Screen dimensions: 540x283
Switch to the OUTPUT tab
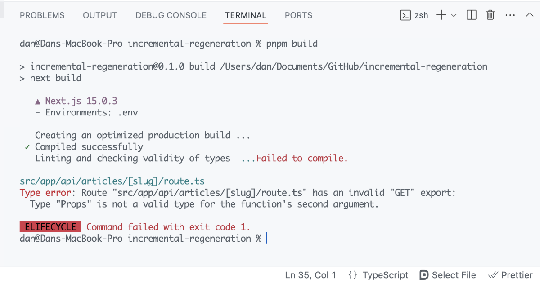click(x=99, y=15)
